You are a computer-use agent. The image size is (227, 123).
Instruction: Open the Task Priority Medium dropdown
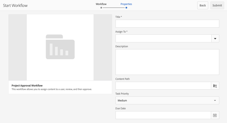167,100
